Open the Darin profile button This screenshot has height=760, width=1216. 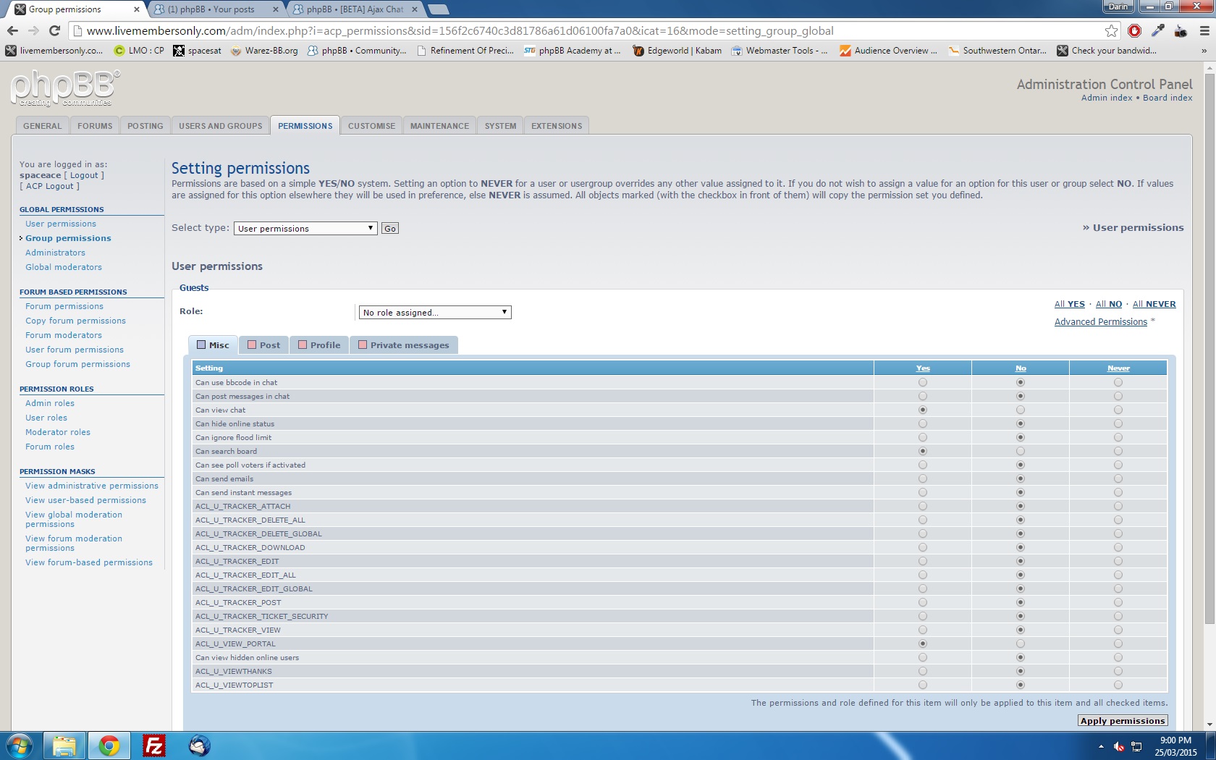pyautogui.click(x=1118, y=7)
